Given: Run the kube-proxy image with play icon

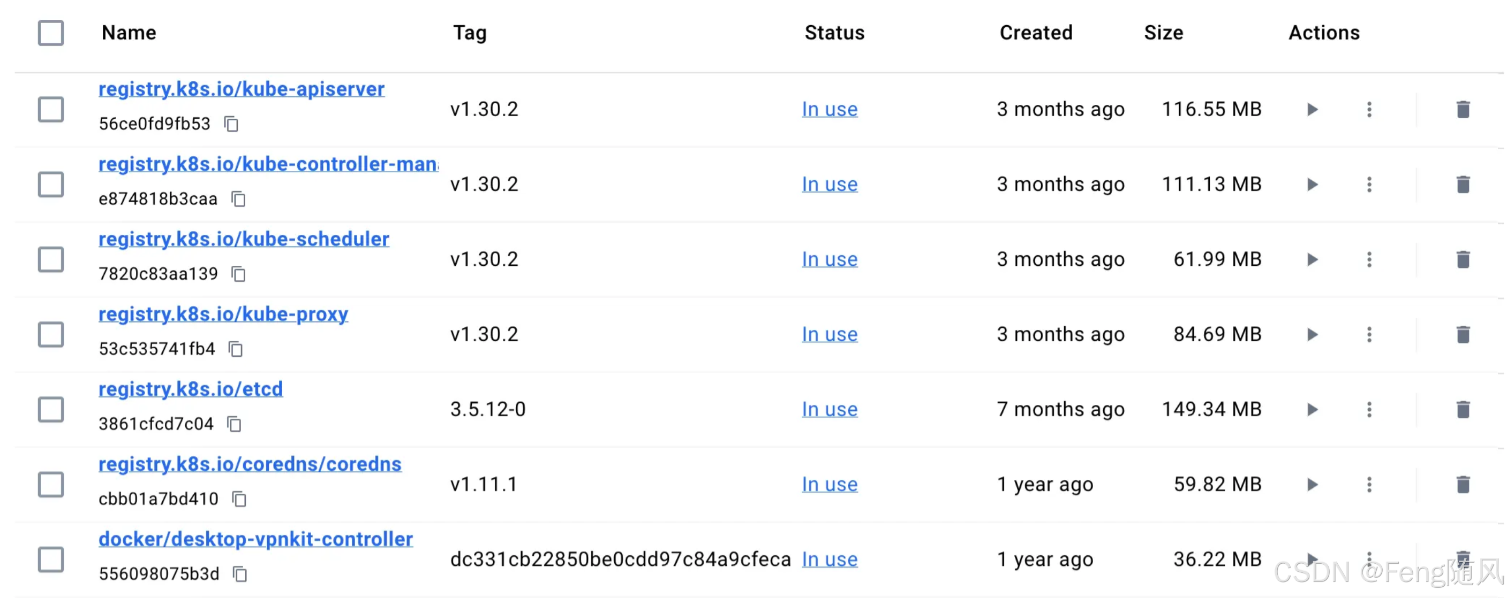Looking at the screenshot, I should click(x=1312, y=334).
